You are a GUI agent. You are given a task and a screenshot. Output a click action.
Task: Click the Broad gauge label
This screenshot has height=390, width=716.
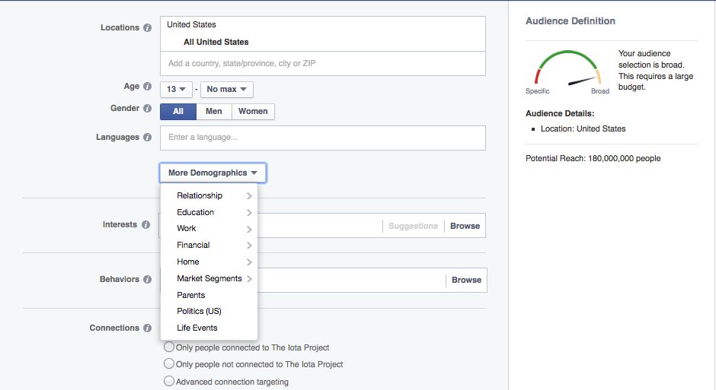point(600,91)
